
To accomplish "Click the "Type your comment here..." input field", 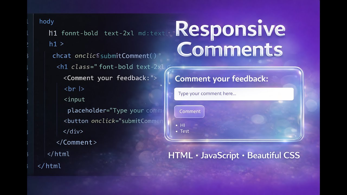I will pyautogui.click(x=234, y=94).
